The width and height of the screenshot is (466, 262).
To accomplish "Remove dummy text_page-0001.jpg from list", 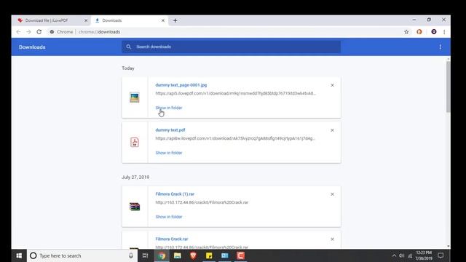I will pyautogui.click(x=332, y=85).
